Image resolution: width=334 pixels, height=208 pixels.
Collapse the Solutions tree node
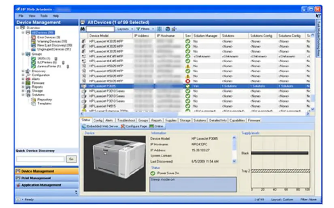(23, 95)
